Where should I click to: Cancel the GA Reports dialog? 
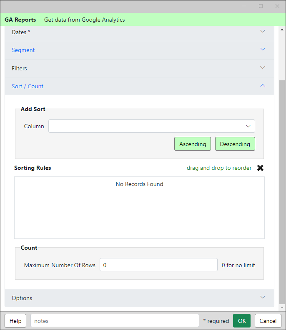coord(268,321)
